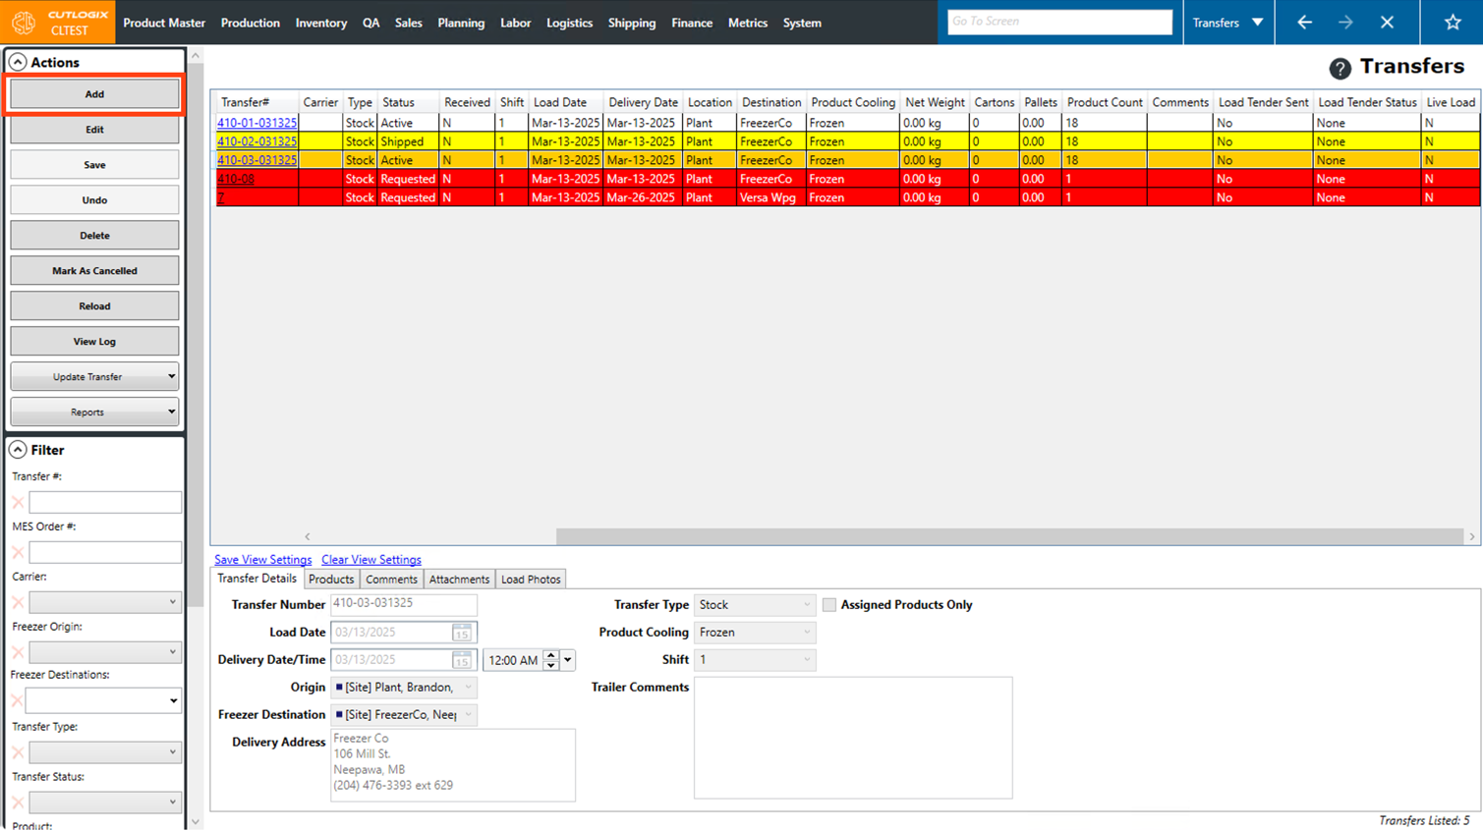The image size is (1483, 830).
Task: Collapse the Actions panel
Action: click(18, 62)
